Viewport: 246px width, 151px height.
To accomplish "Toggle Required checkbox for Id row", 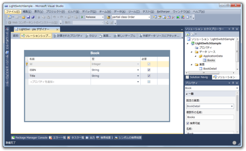I will (x=149, y=64).
